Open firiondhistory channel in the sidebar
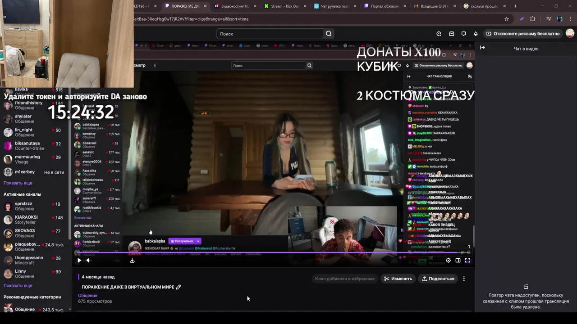The width and height of the screenshot is (577, 324). (x=34, y=105)
